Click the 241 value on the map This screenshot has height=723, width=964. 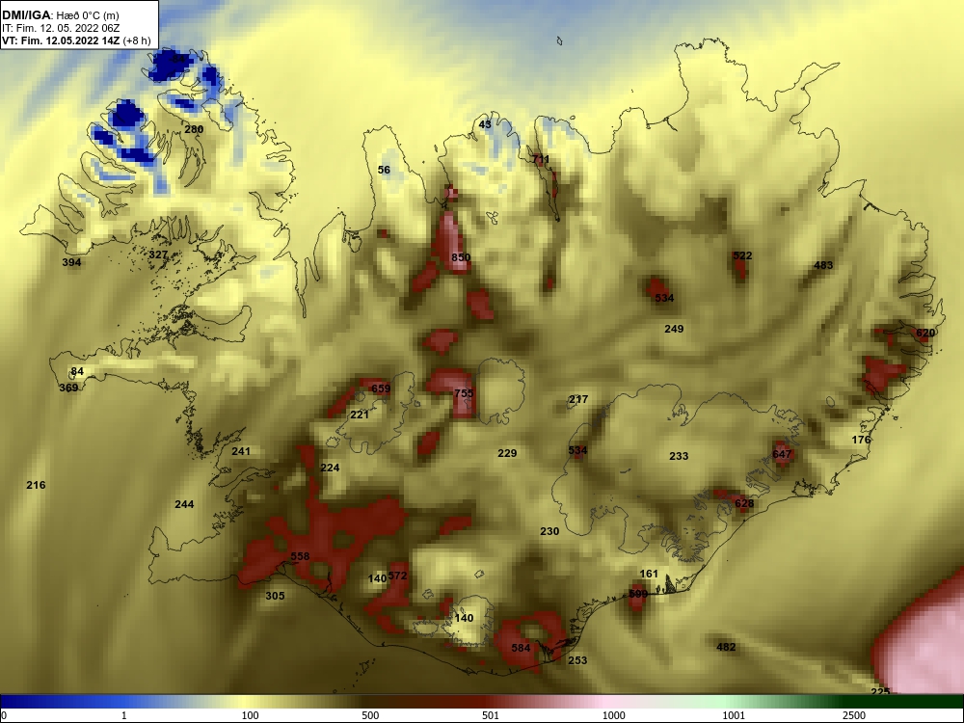241,451
